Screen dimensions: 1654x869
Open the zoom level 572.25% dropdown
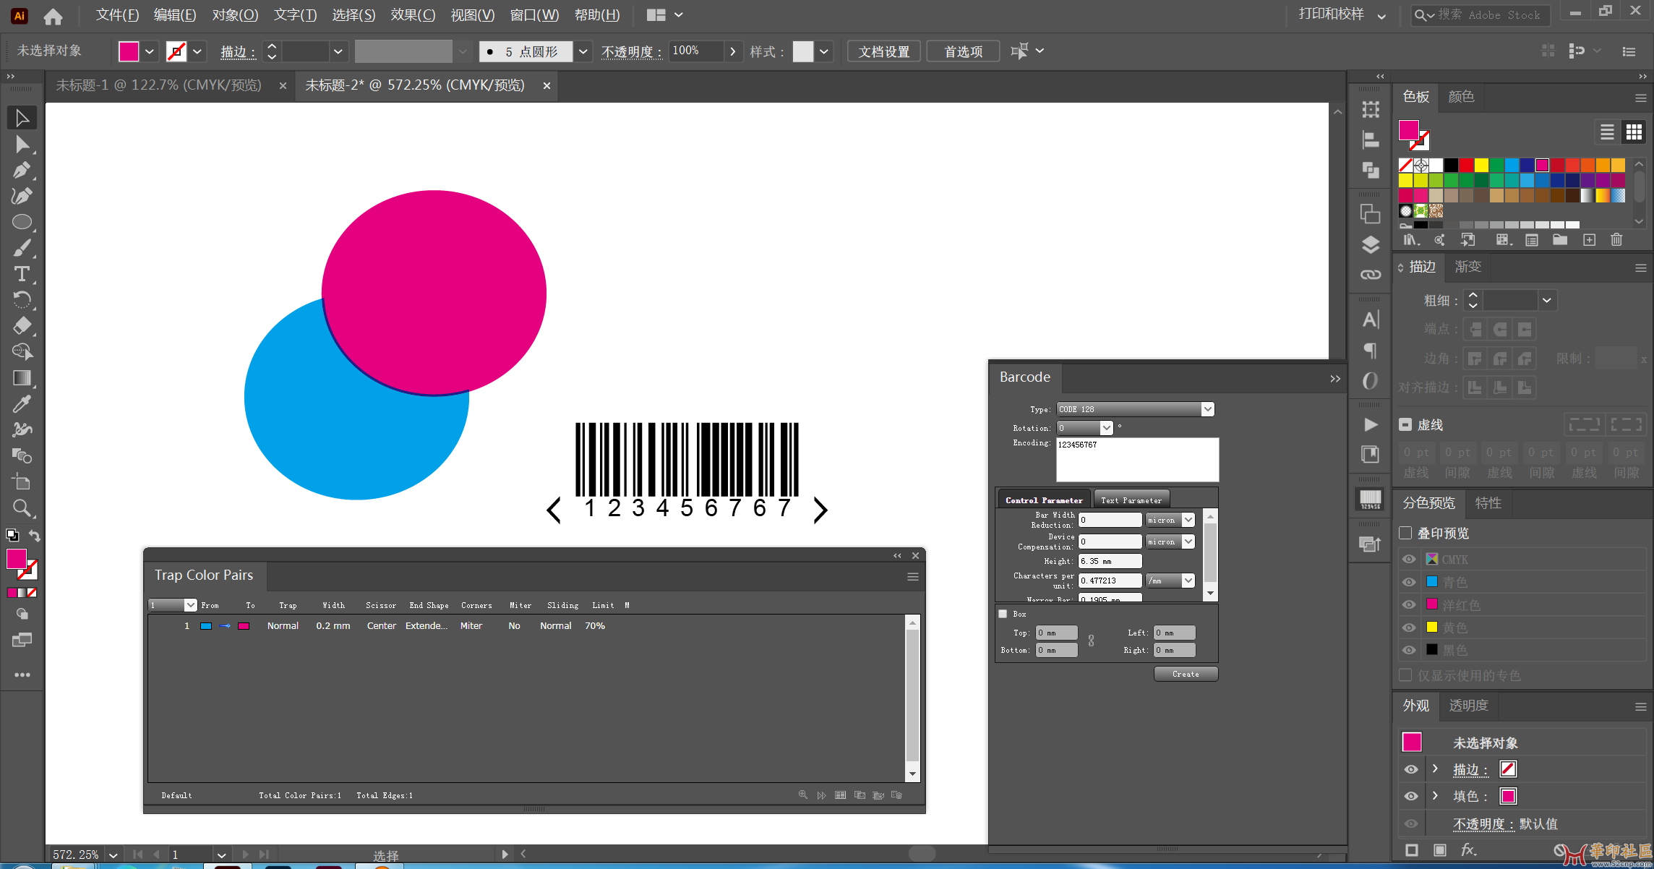pos(113,855)
